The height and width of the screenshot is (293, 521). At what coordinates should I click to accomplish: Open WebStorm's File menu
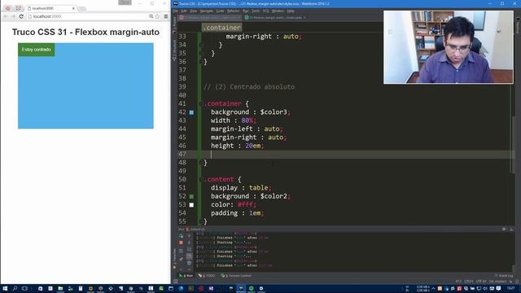(x=176, y=11)
